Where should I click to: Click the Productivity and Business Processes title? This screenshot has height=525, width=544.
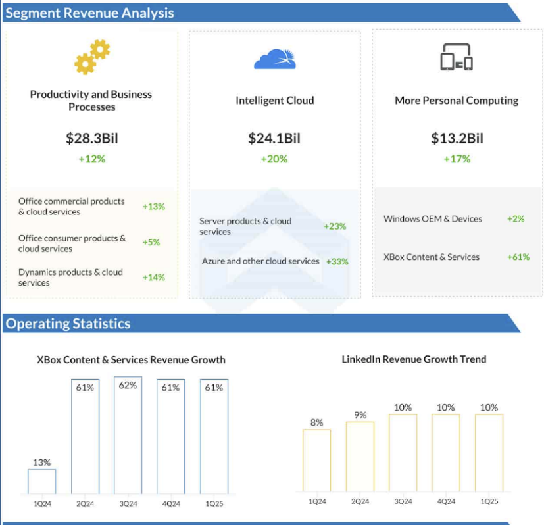click(91, 100)
